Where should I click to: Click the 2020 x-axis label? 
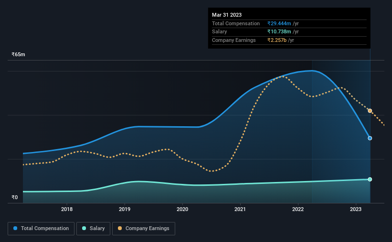pyautogui.click(x=182, y=209)
